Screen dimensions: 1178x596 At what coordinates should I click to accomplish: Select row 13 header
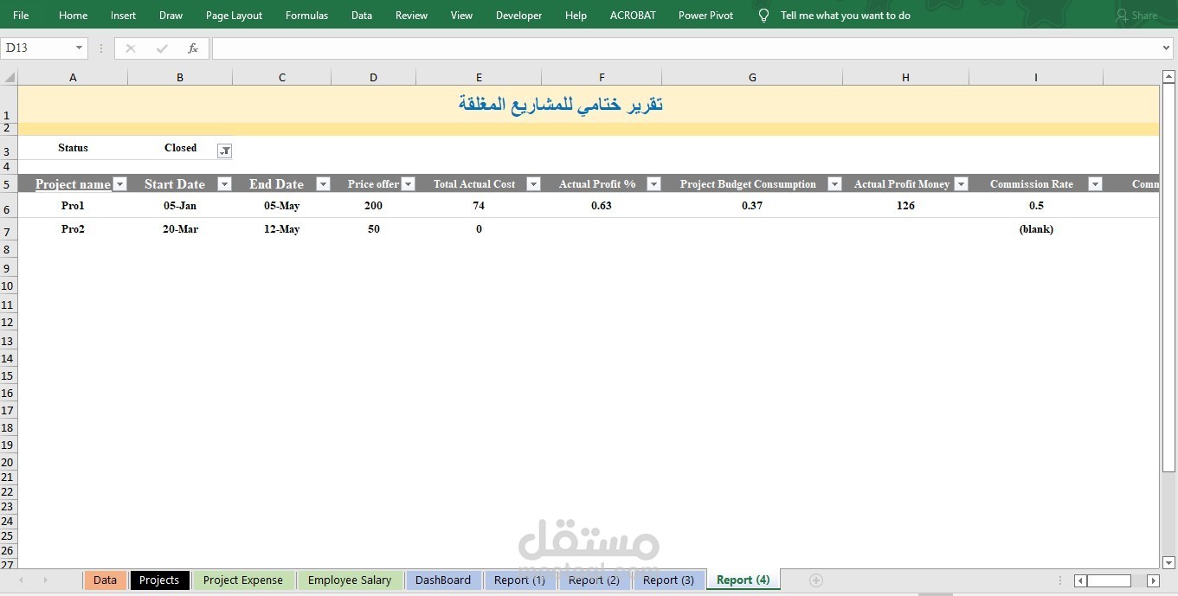pyautogui.click(x=8, y=340)
